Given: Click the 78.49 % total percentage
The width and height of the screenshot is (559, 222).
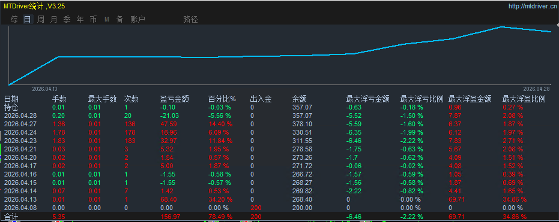Looking at the screenshot, I should [220, 217].
